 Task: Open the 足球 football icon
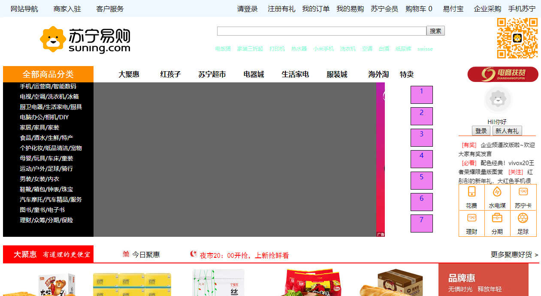[x=523, y=218]
